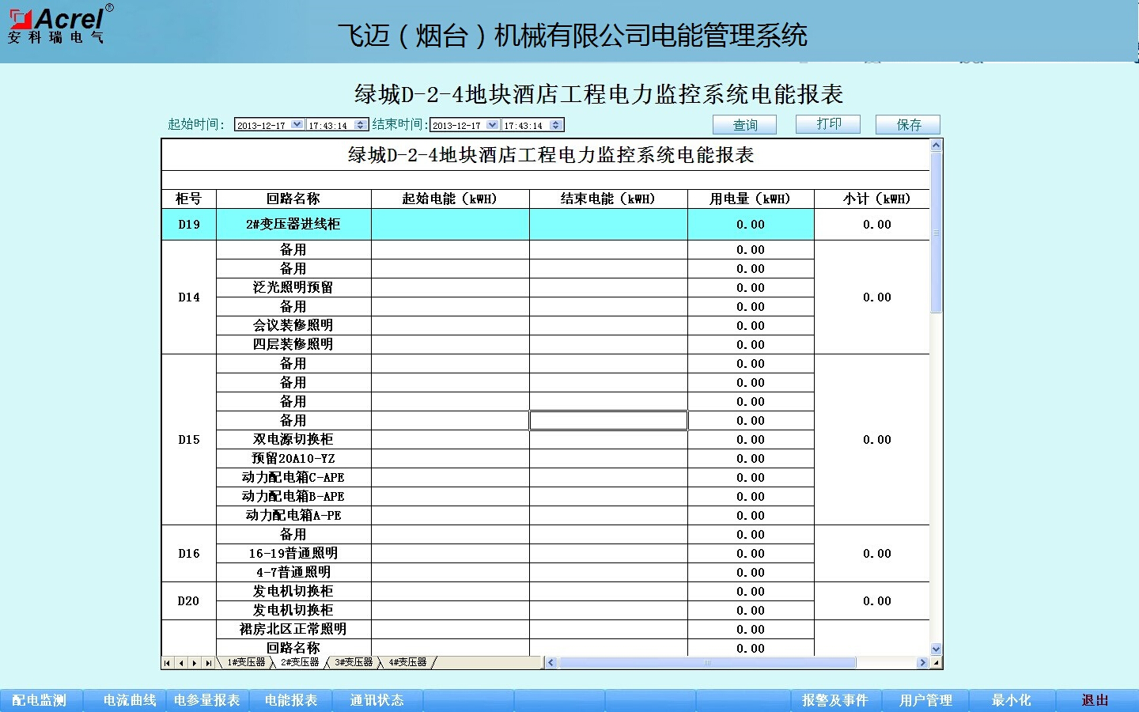1139x712 pixels.
Task: Open 电流曲线 from bottom menu bar
Action: [x=130, y=700]
